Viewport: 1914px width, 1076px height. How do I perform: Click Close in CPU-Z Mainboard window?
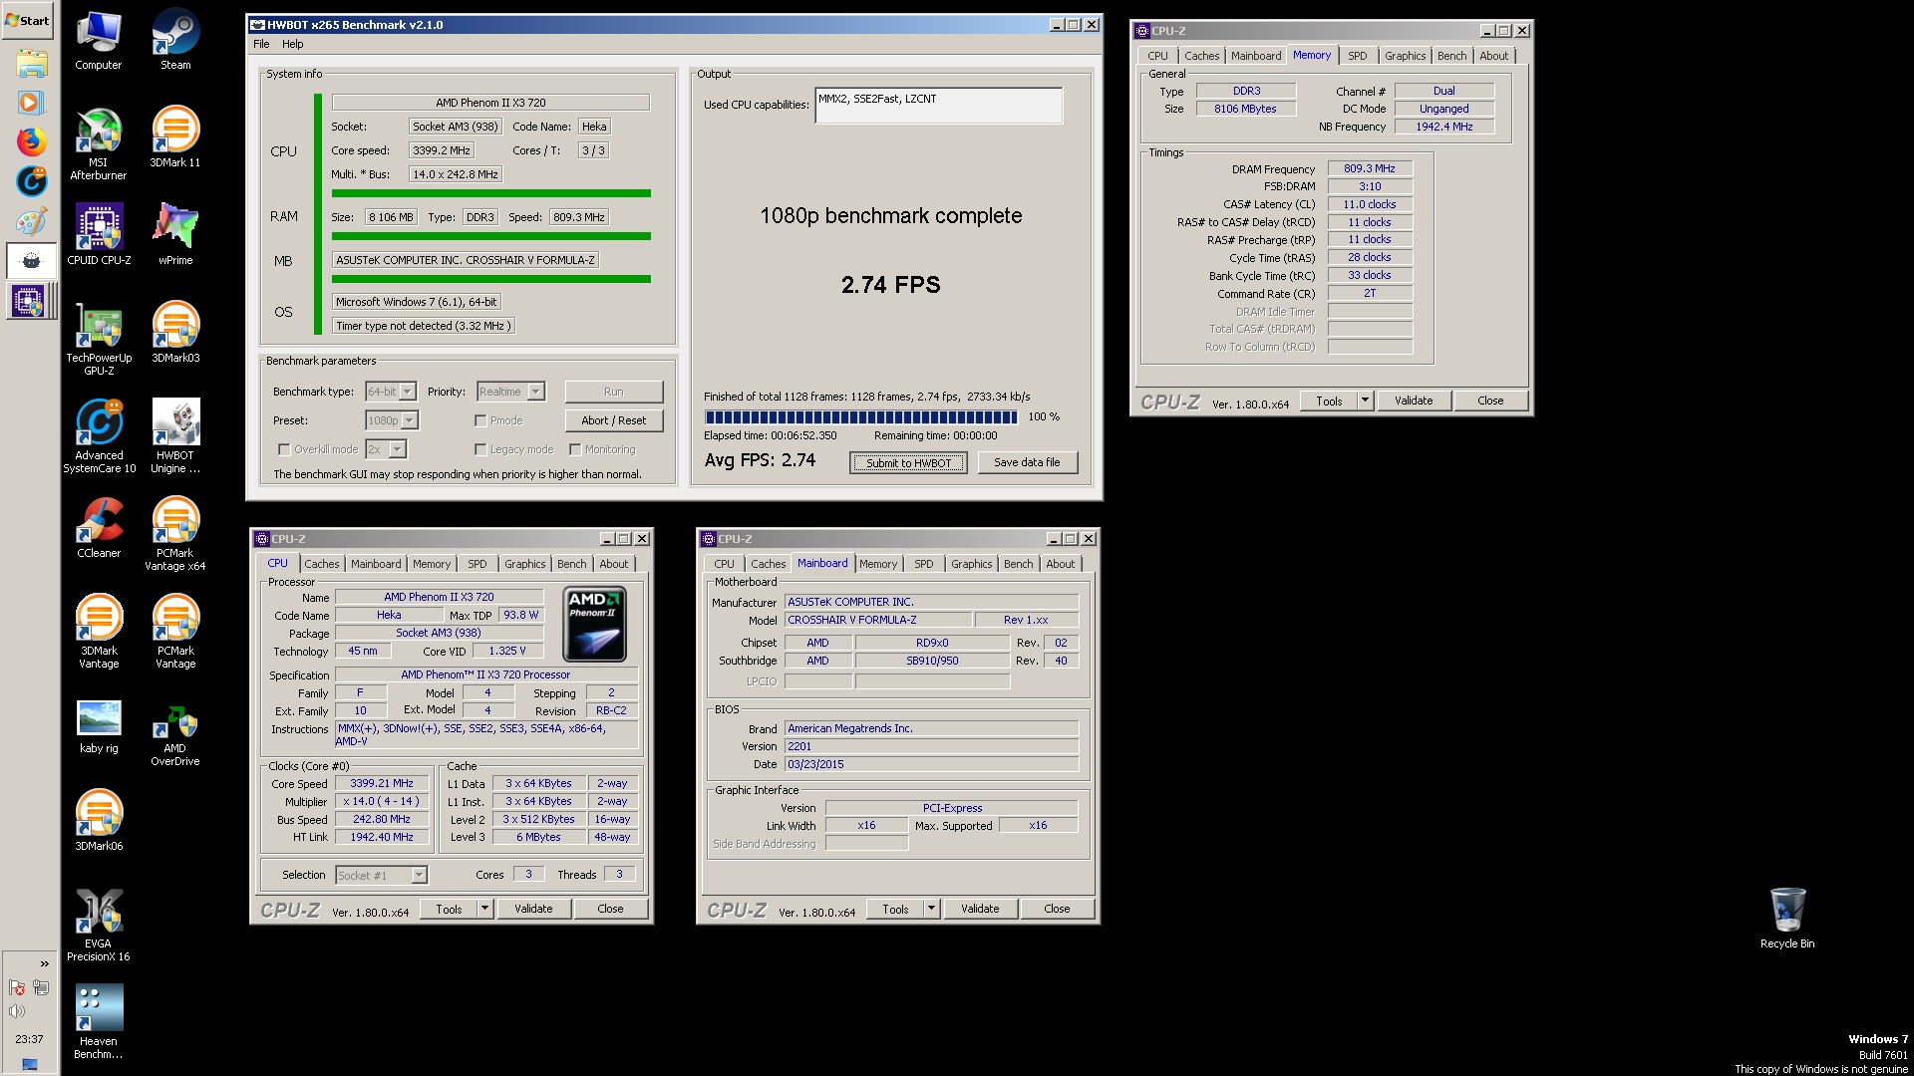coord(1057,909)
